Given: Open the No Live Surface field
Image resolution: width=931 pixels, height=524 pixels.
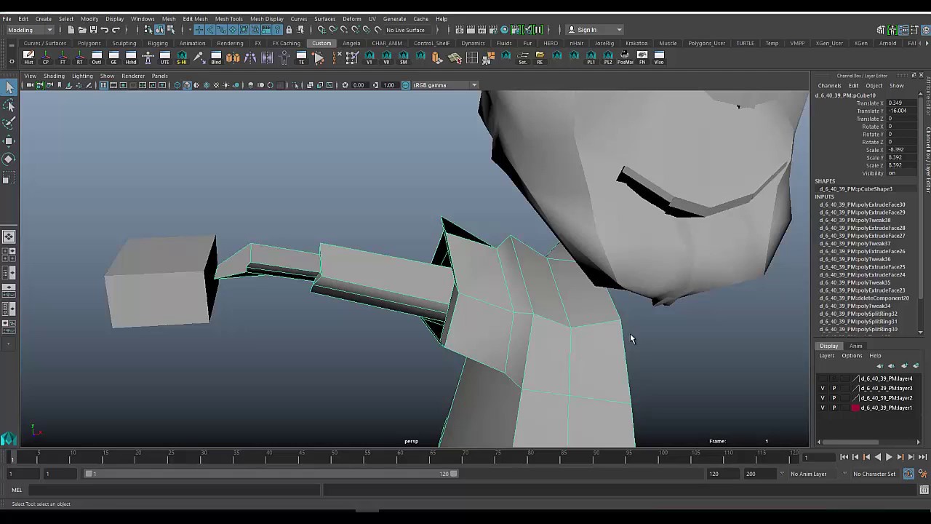Looking at the screenshot, I should point(406,30).
